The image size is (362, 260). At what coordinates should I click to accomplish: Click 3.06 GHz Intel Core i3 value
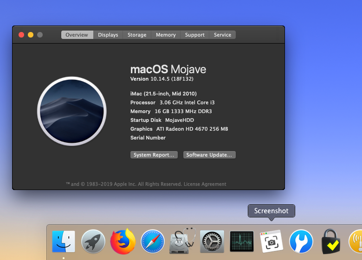click(187, 102)
